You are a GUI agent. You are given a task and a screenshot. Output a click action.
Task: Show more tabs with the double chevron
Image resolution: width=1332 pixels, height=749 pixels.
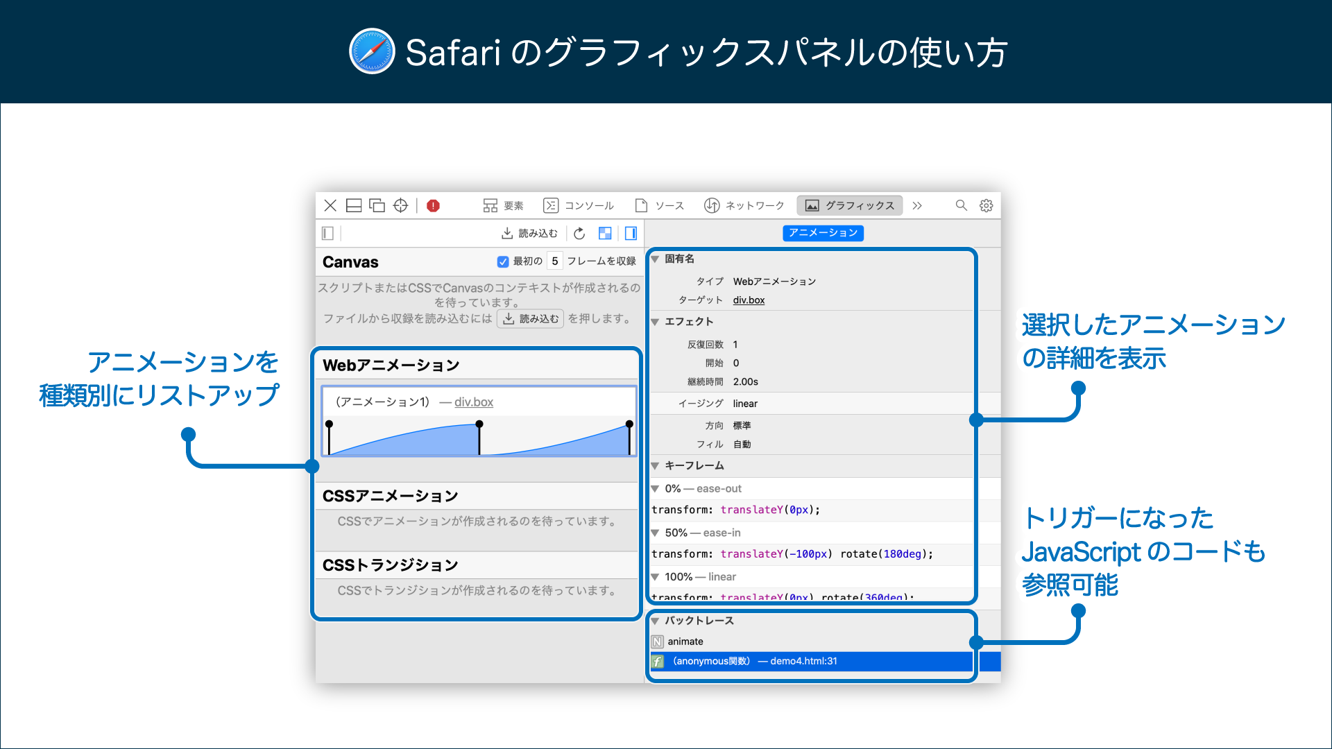(x=917, y=205)
